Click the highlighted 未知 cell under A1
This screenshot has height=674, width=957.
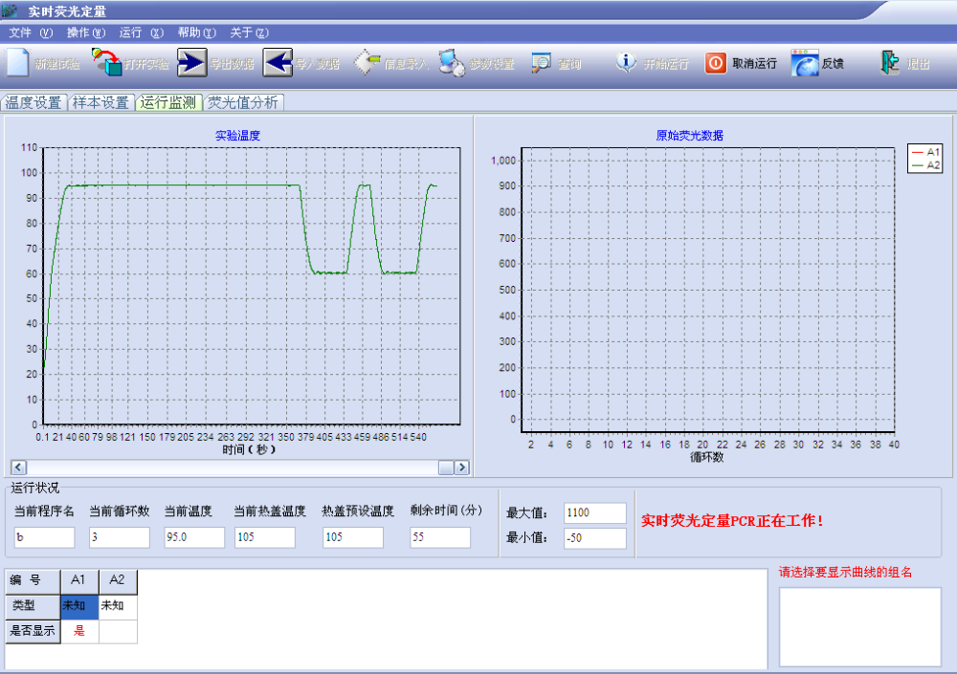click(x=79, y=606)
